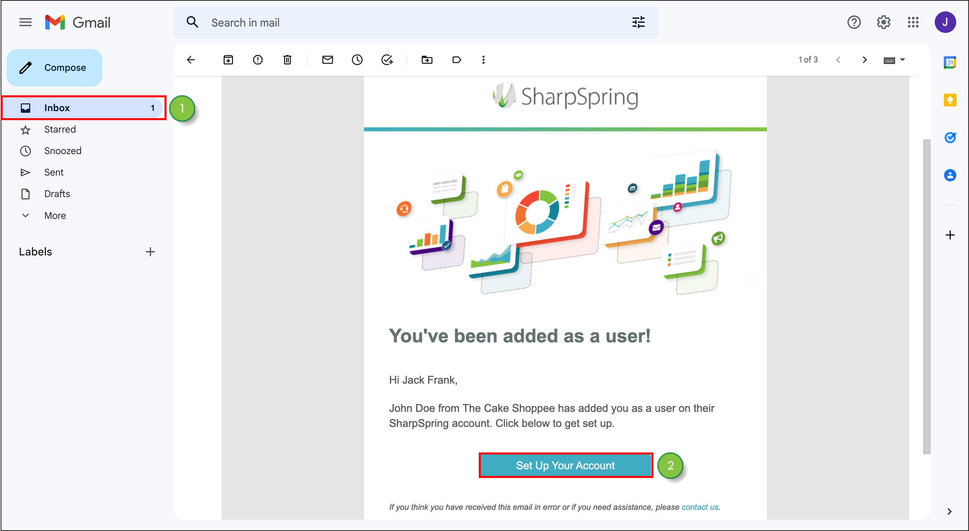Click the 'Hi Jack Frank,' greeting text

[423, 380]
